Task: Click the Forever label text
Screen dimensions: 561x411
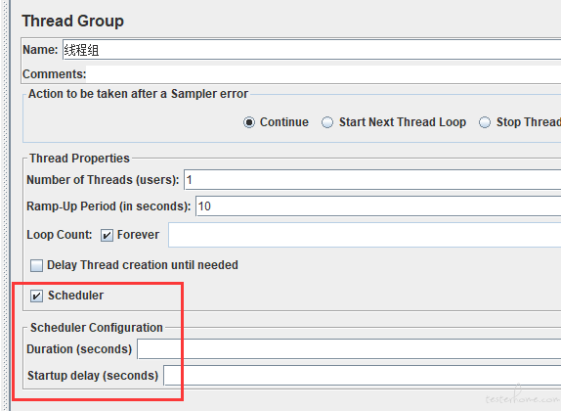Action: pos(138,235)
